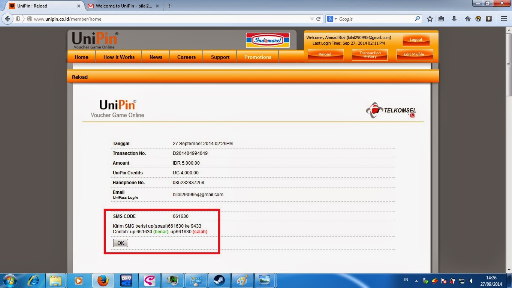Launch Internet Explorer from taskbar
This screenshot has width=512, height=288.
(34, 280)
